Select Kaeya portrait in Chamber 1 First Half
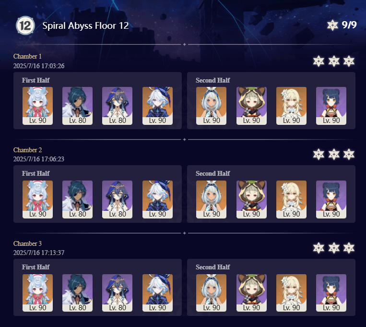Image resolution: width=366 pixels, height=327 pixels. pos(78,106)
